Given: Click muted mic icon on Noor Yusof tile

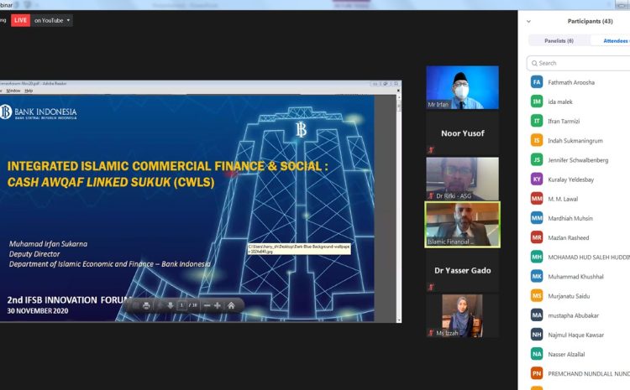Looking at the screenshot, I should (431, 150).
